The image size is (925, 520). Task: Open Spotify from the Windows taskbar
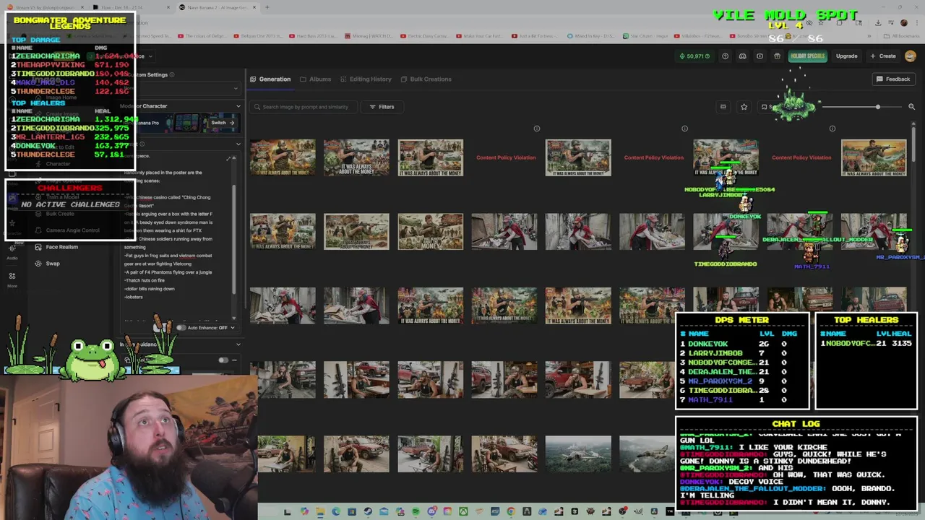pos(416,512)
